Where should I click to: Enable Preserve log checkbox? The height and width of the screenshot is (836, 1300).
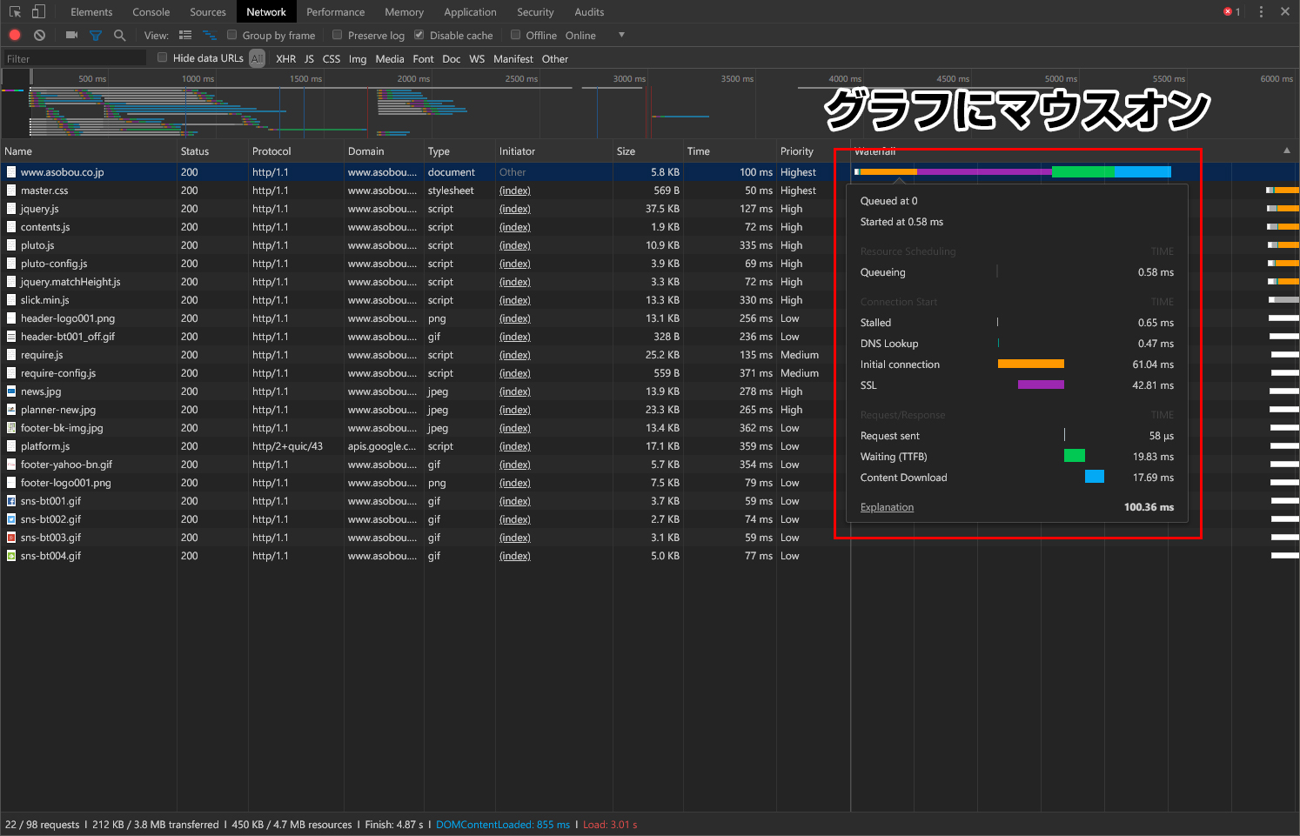[338, 35]
